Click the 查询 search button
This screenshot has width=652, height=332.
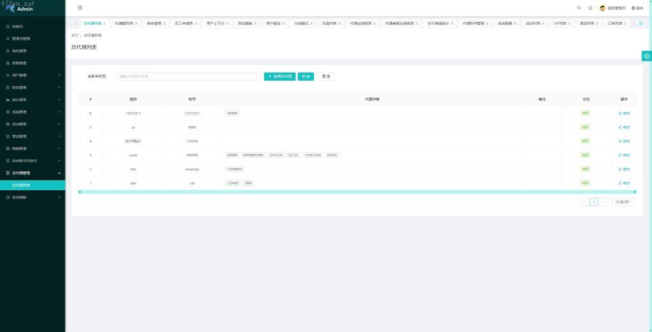coord(306,76)
